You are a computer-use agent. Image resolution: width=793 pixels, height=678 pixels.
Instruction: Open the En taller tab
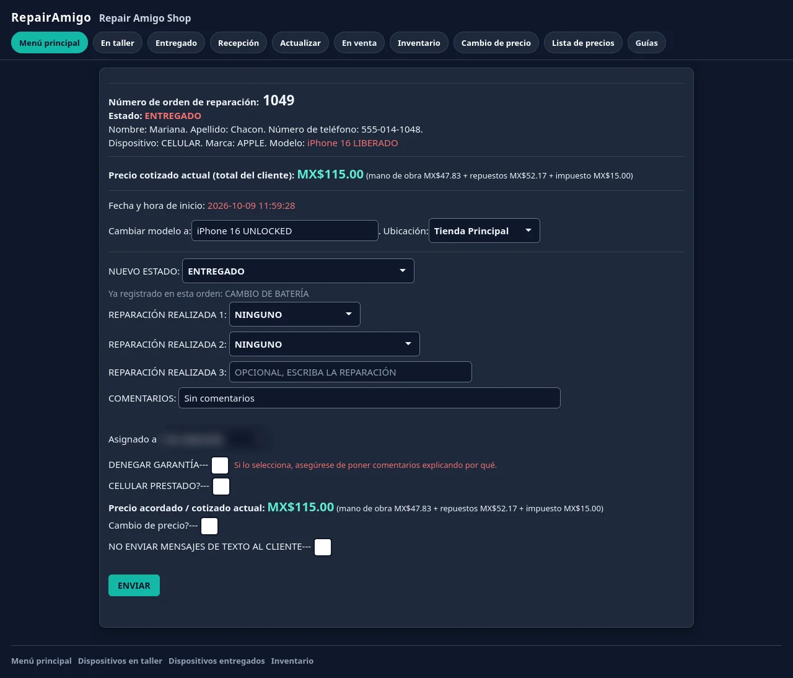118,43
